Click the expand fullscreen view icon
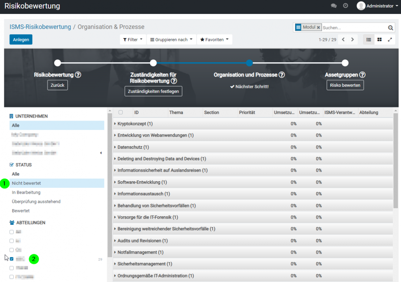The height and width of the screenshot is (282, 401). tap(390, 40)
